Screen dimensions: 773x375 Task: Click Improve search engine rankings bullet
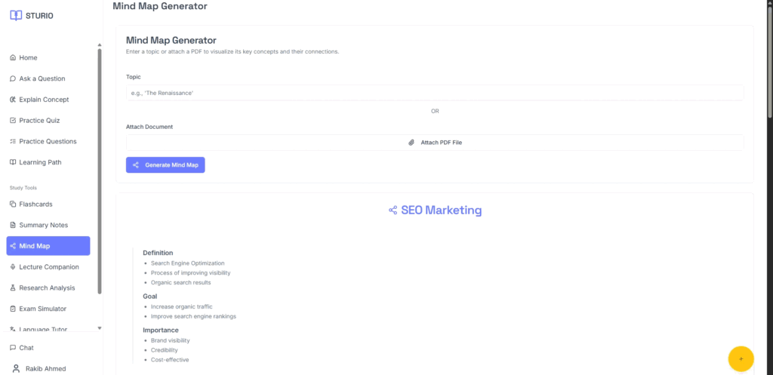[x=193, y=316]
